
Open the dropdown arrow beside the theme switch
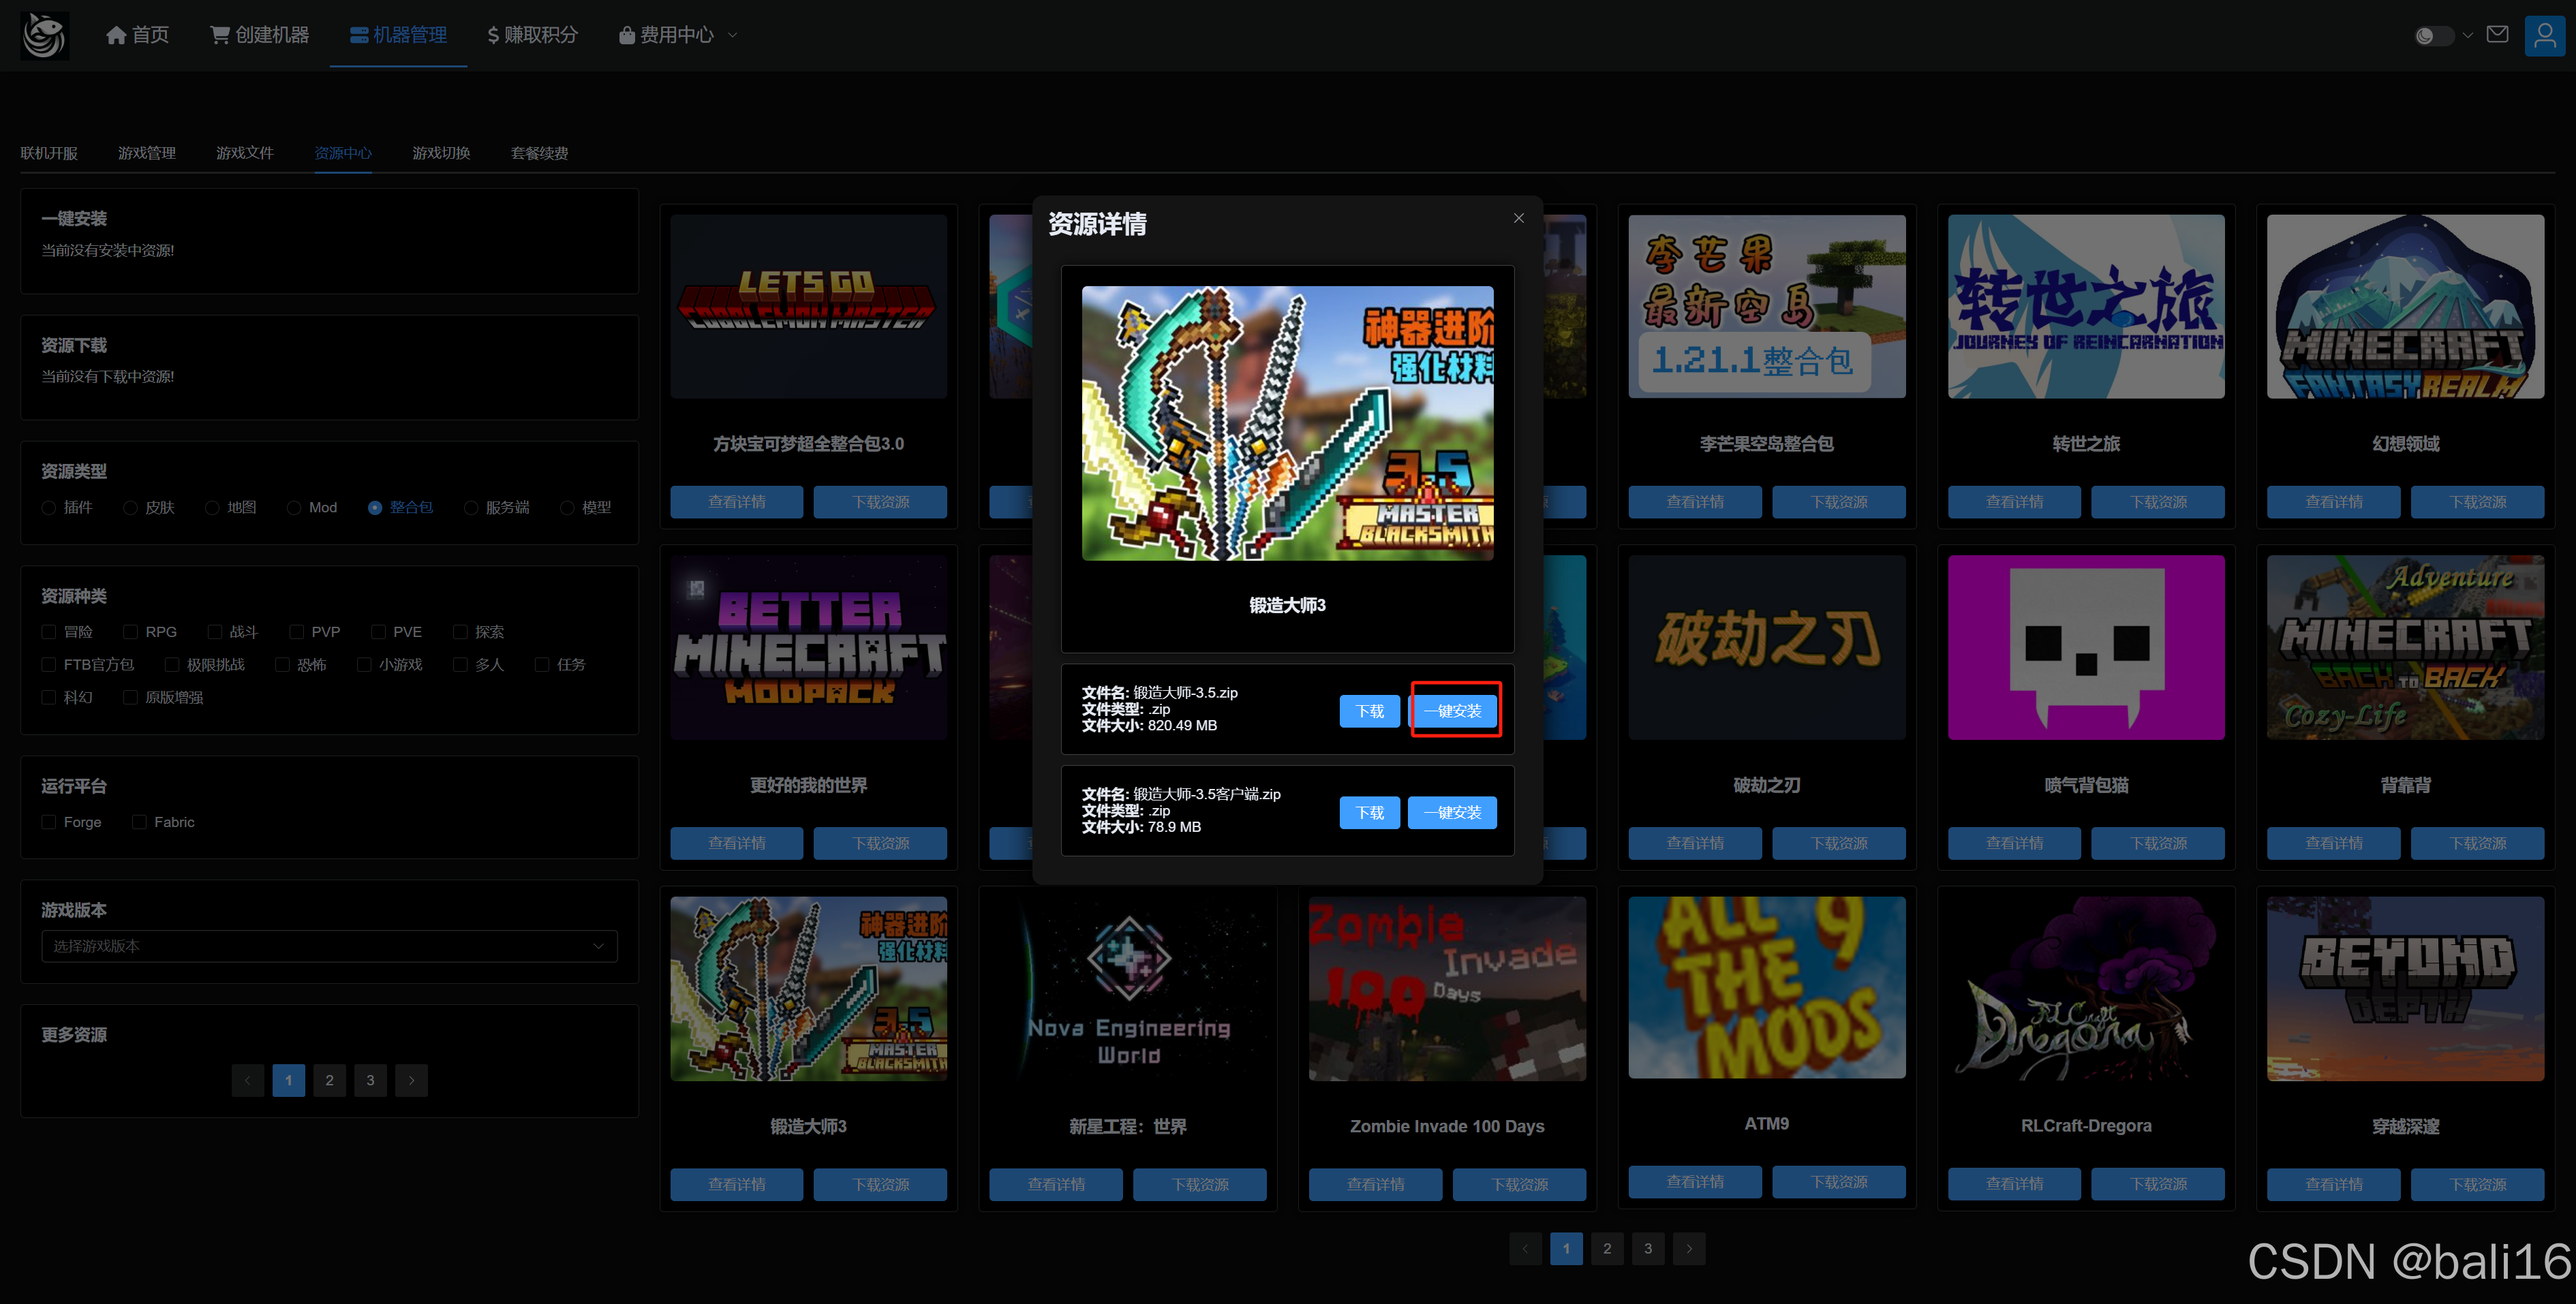click(x=2468, y=35)
